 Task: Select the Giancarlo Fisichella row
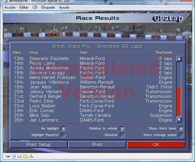93,59
